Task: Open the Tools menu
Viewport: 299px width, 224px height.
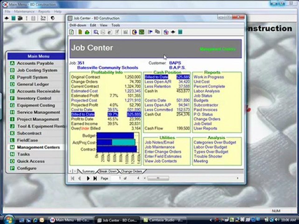Action: coord(116,25)
